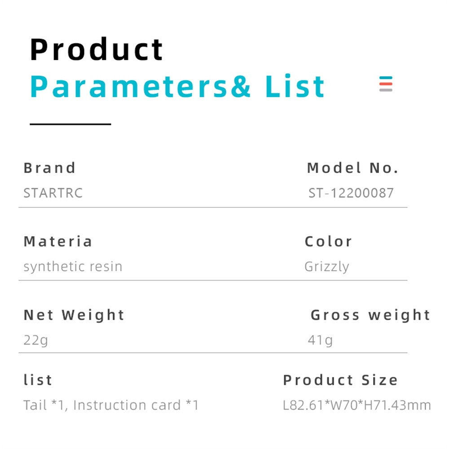Select the Gross weight label
This screenshot has height=449, width=449.
click(x=370, y=315)
